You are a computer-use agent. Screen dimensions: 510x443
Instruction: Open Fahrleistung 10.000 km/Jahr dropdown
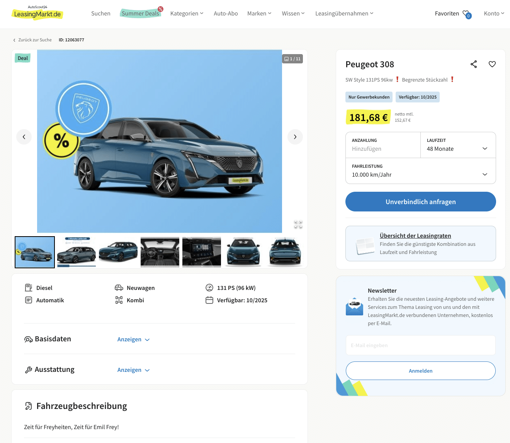pos(421,171)
